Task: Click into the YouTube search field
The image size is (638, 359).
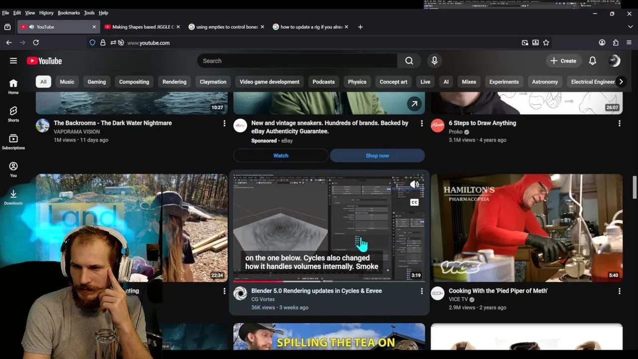Action: [297, 61]
